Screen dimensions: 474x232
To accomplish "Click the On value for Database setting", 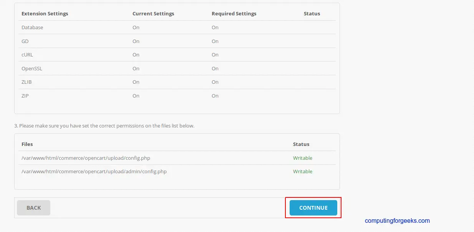I will [136, 27].
